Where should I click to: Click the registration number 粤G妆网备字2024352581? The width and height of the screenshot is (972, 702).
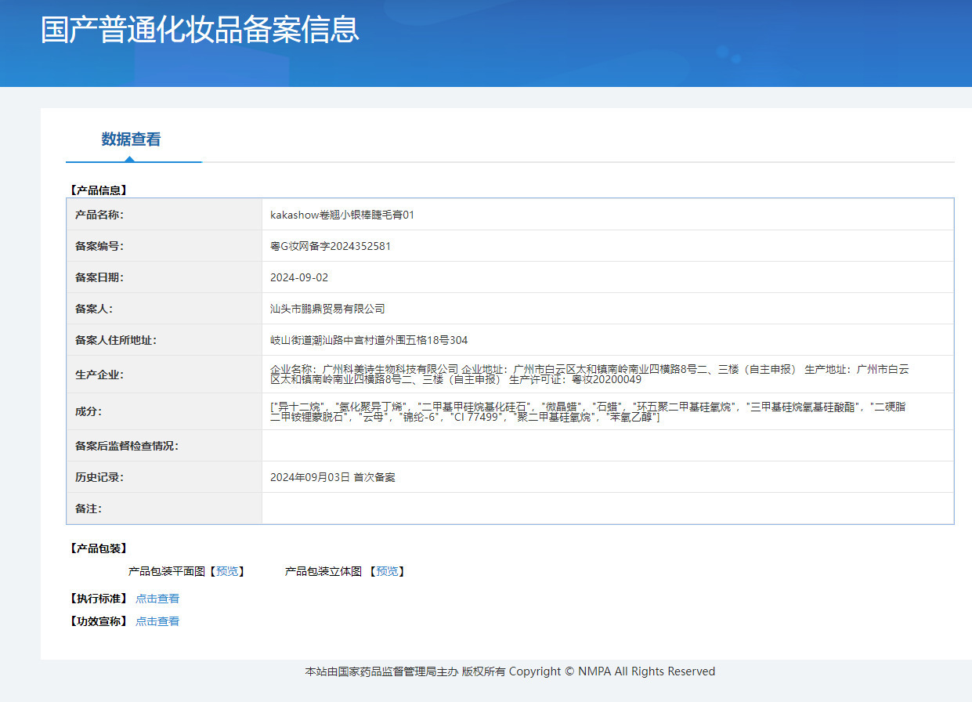330,246
